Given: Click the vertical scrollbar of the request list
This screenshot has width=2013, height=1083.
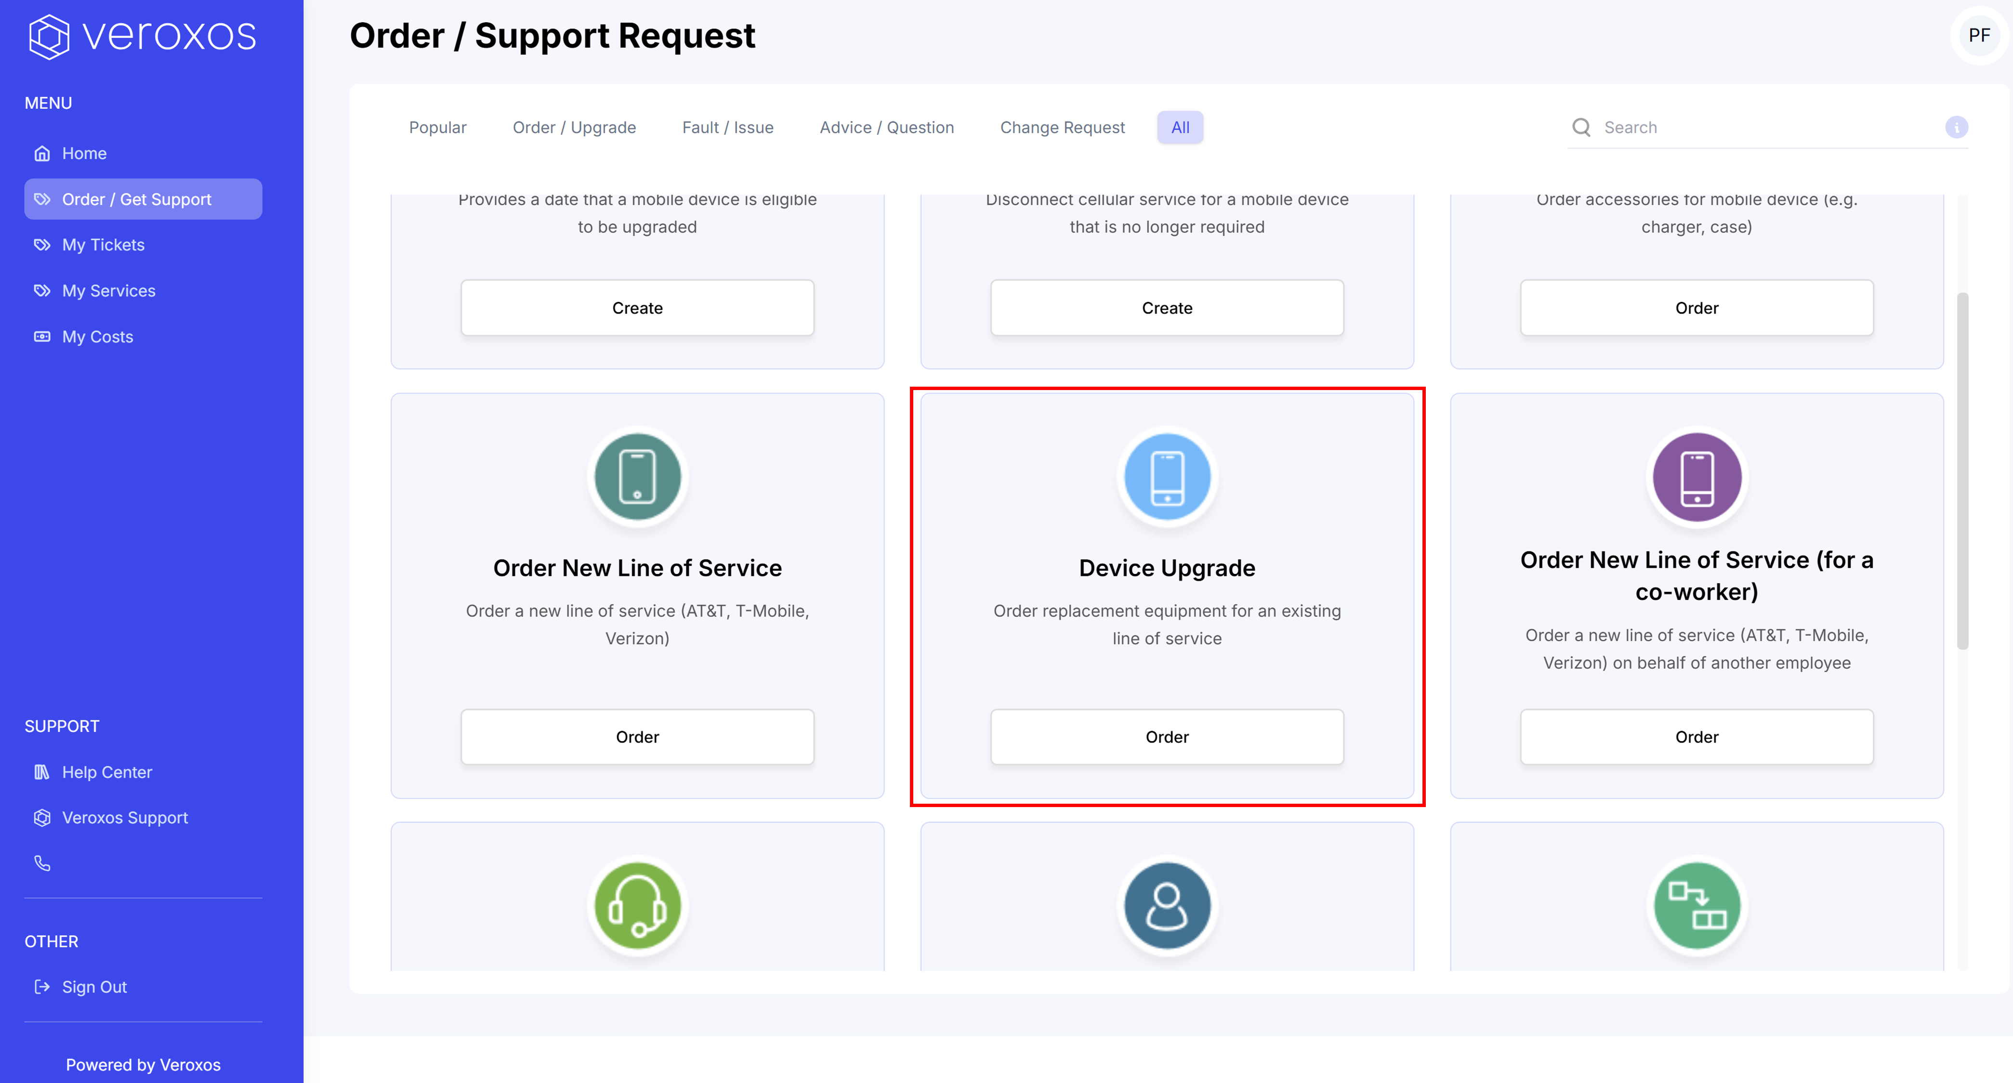Looking at the screenshot, I should [1962, 471].
